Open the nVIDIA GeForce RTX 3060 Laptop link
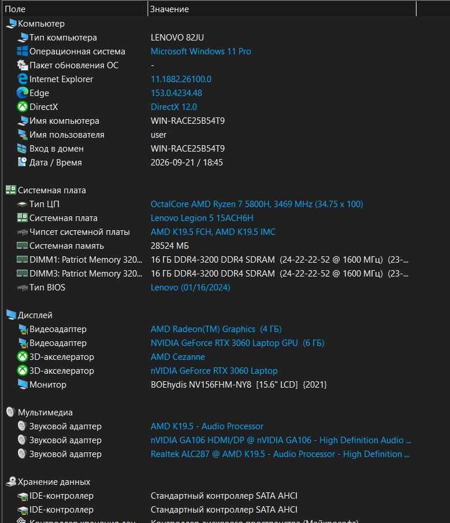This screenshot has height=523, width=450. coord(214,371)
